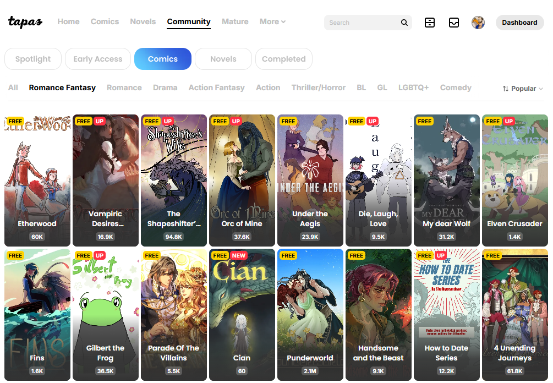
Task: Click the sort arrows icon beside Popular
Action: (506, 89)
